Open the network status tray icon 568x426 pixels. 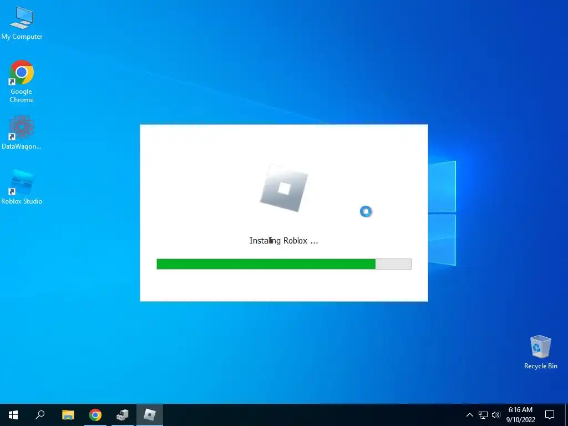click(x=483, y=415)
